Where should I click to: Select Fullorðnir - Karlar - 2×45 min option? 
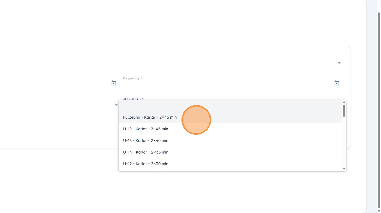[230, 117]
